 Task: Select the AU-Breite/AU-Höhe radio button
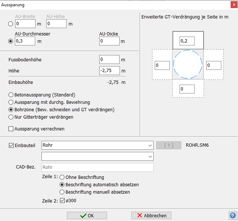tap(10, 24)
